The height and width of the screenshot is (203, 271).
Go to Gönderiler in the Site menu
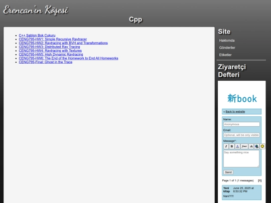(227, 48)
